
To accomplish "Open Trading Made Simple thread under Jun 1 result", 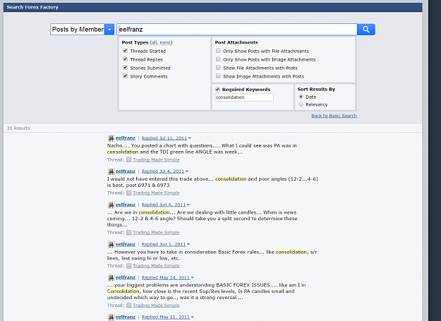I will (156, 266).
